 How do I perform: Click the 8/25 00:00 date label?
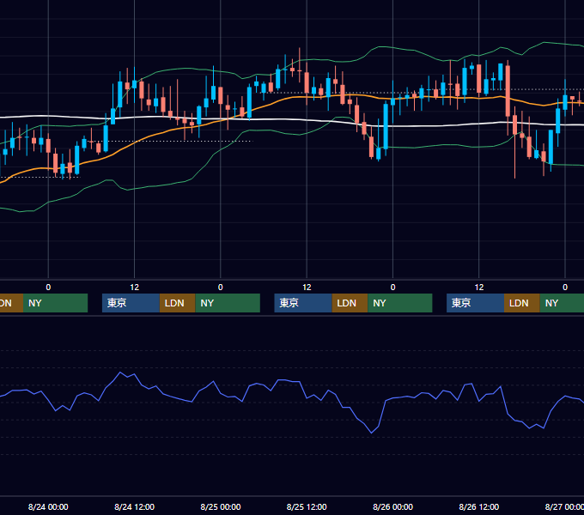221,506
